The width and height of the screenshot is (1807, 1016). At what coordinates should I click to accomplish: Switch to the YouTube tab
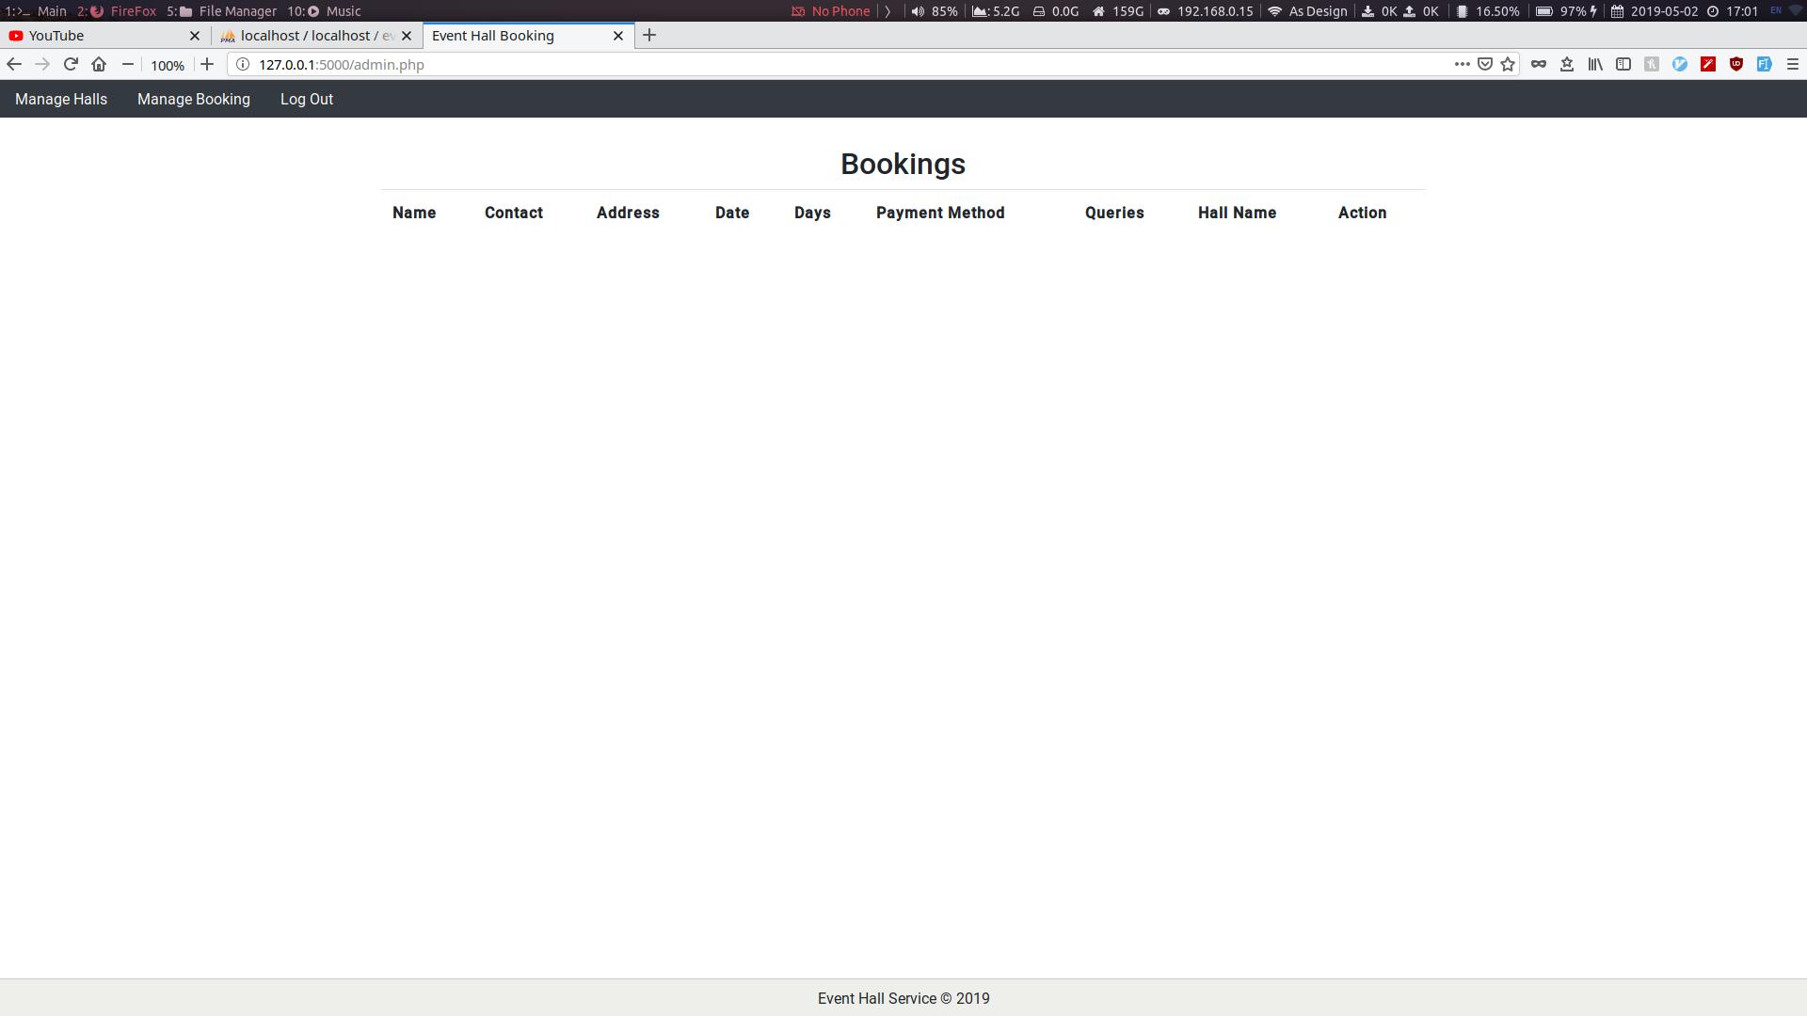pyautogui.click(x=94, y=36)
